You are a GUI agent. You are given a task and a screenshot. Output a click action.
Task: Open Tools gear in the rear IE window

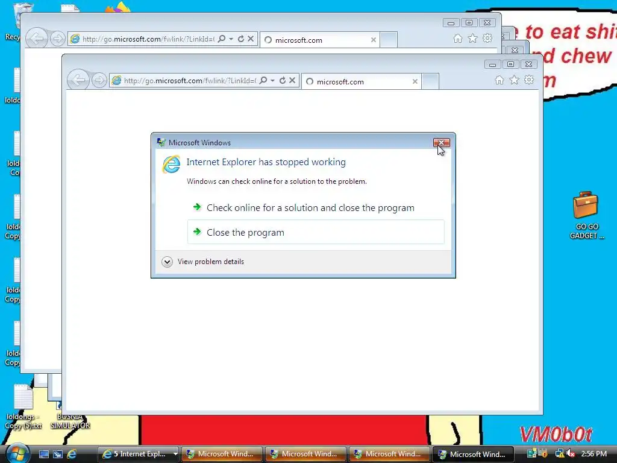coord(487,38)
